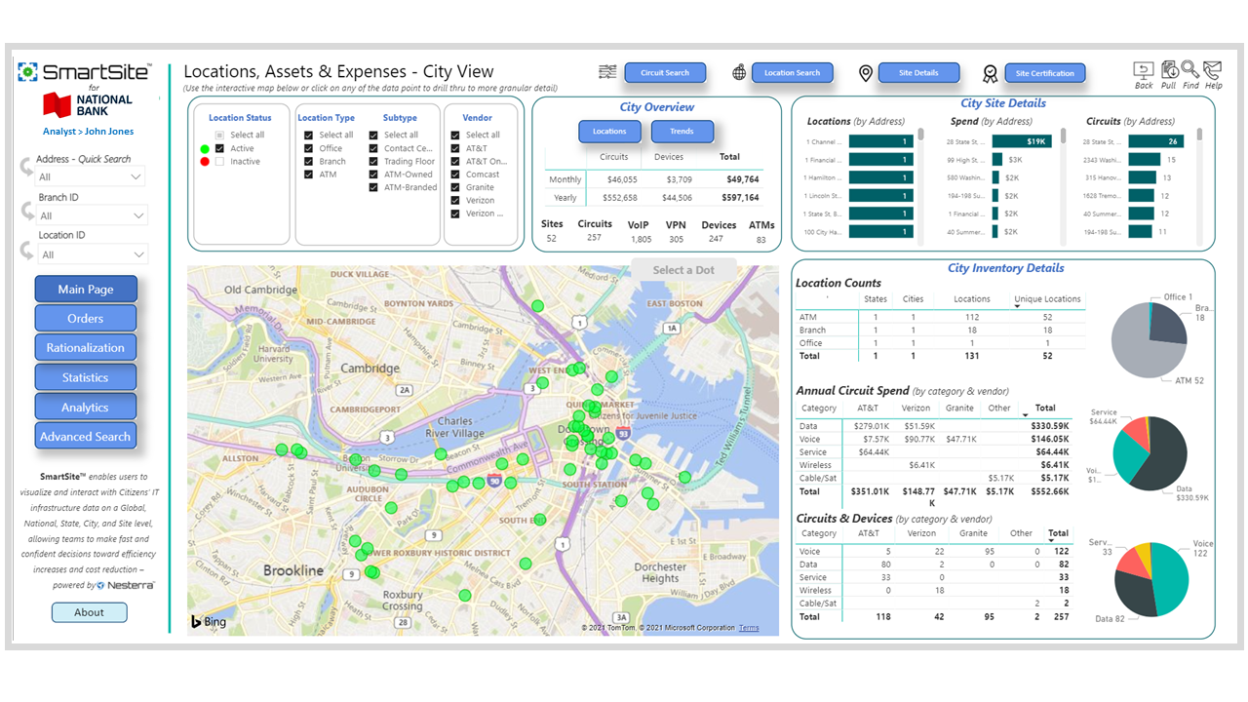Toggle the ATM-Owned subtype checkbox
This screenshot has width=1248, height=702.
(373, 175)
